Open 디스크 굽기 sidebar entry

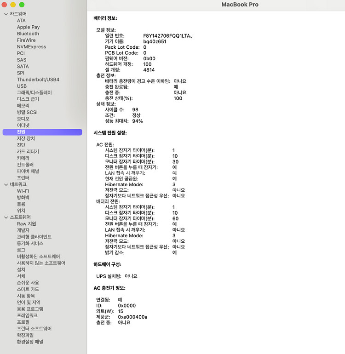tap(28, 99)
